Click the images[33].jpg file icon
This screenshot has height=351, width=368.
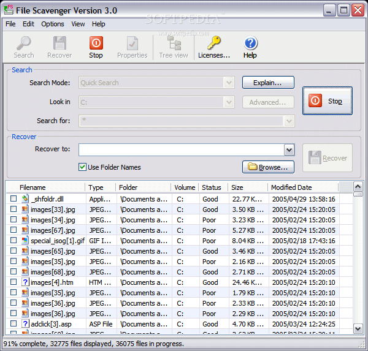click(x=25, y=209)
